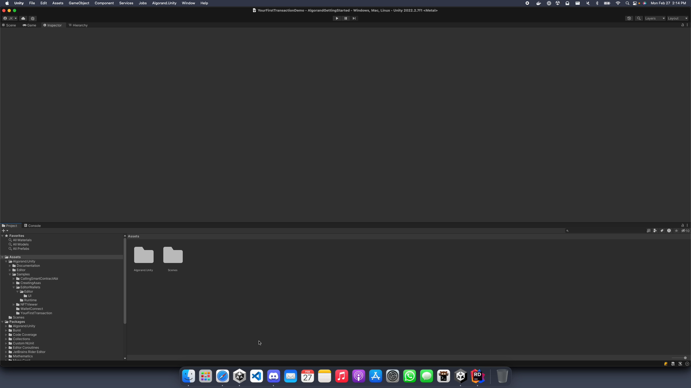This screenshot has height=388, width=691.
Task: Click the activity checkmark status icon
Action: pos(687,364)
